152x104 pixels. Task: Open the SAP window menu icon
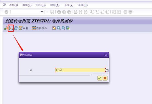click(4, 4)
